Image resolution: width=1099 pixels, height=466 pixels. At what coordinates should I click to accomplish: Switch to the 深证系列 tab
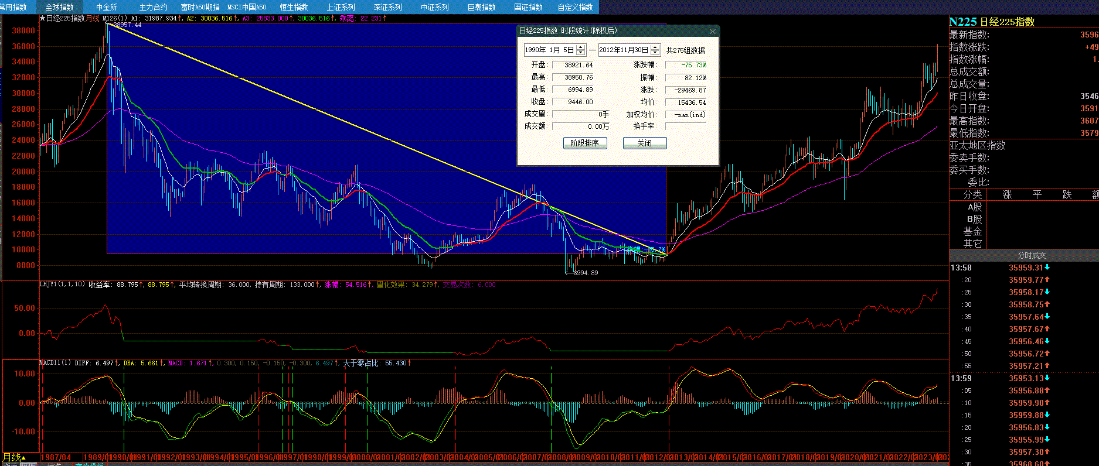click(x=388, y=7)
